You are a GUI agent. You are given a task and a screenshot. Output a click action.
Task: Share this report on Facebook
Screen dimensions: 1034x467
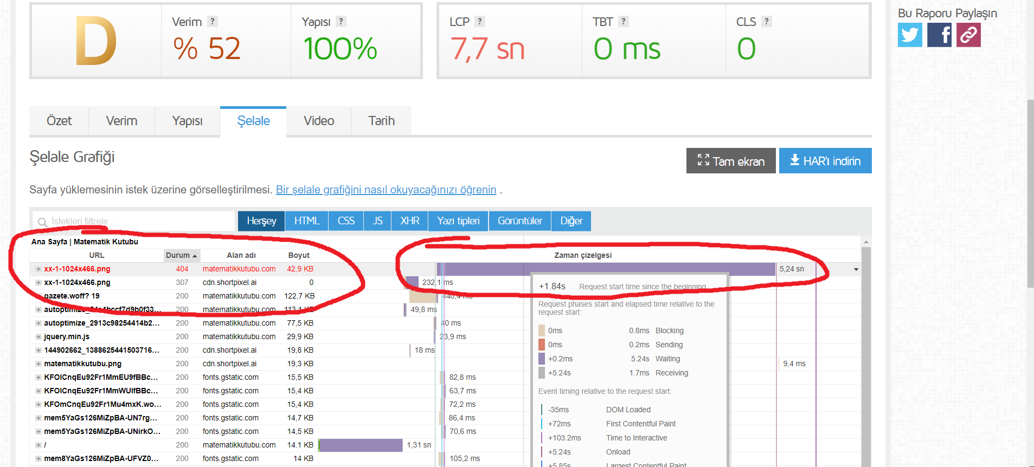939,35
